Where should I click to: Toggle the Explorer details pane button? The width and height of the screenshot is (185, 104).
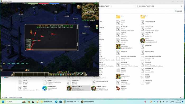[178, 11]
